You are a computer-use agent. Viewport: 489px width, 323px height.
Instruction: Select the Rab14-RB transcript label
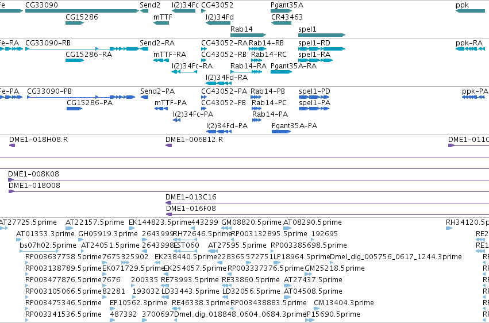(x=266, y=43)
